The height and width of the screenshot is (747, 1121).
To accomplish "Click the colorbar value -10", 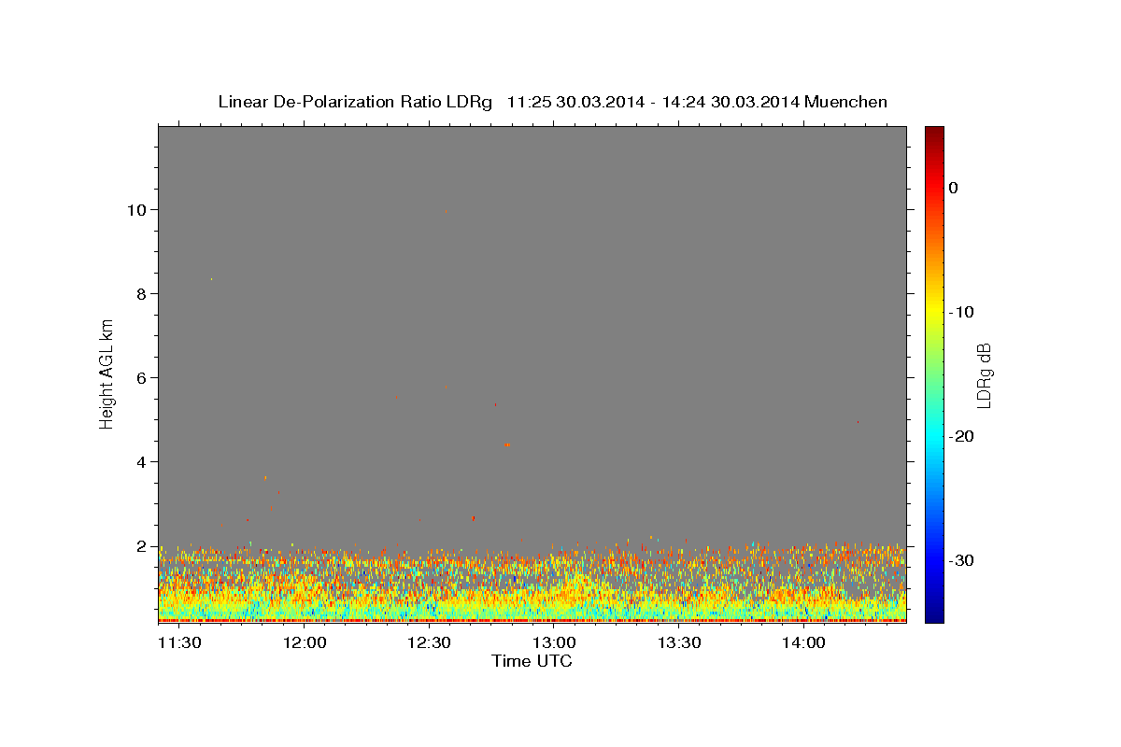I will 962,312.
